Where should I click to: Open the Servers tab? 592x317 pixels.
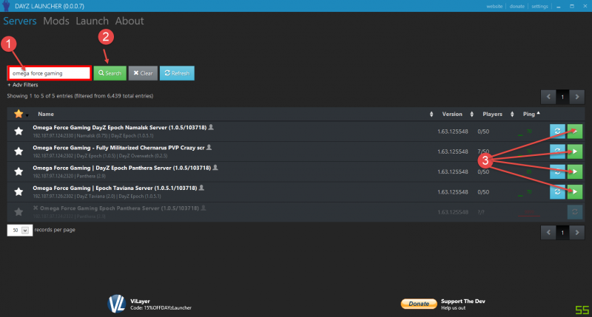20,21
